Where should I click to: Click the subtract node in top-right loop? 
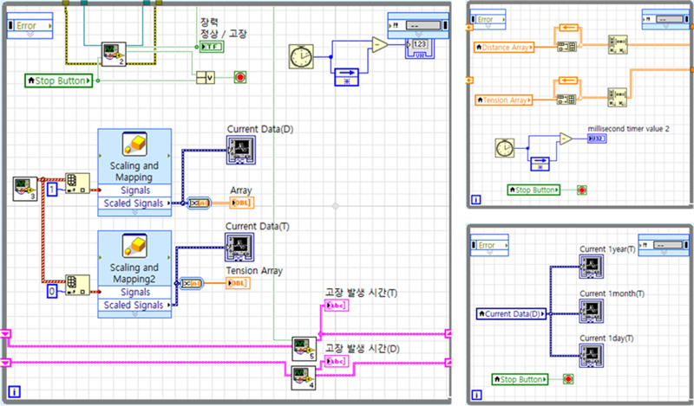tap(566, 139)
